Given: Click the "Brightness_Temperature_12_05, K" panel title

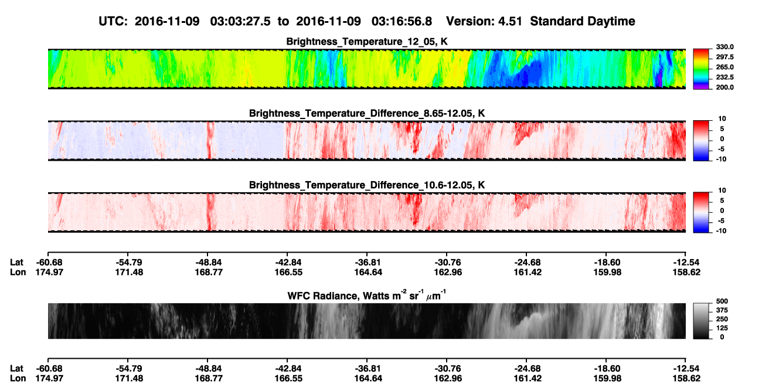Looking at the screenshot, I should tap(367, 42).
